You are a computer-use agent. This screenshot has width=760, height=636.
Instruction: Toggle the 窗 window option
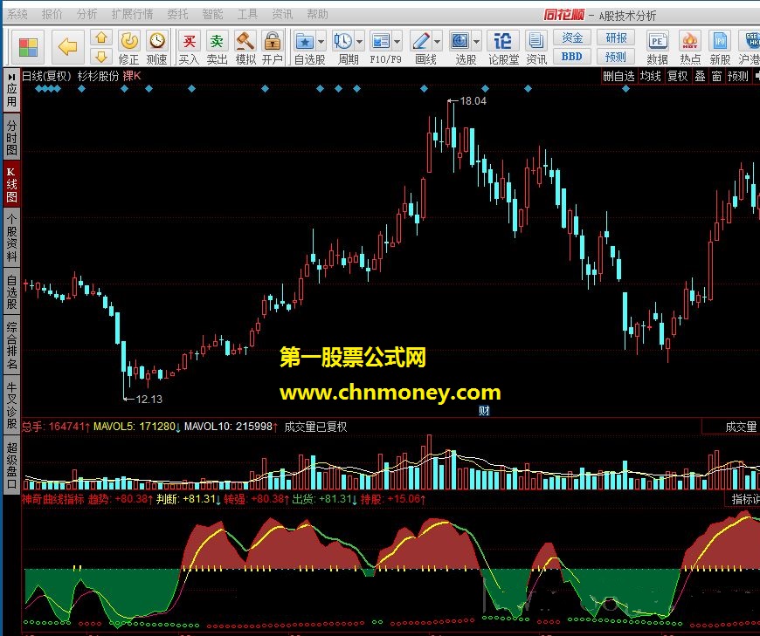tap(717, 77)
